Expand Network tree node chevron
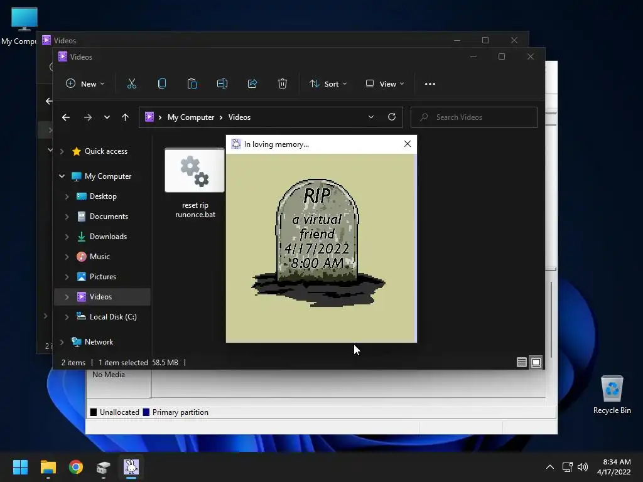This screenshot has width=643, height=482. pyautogui.click(x=62, y=342)
